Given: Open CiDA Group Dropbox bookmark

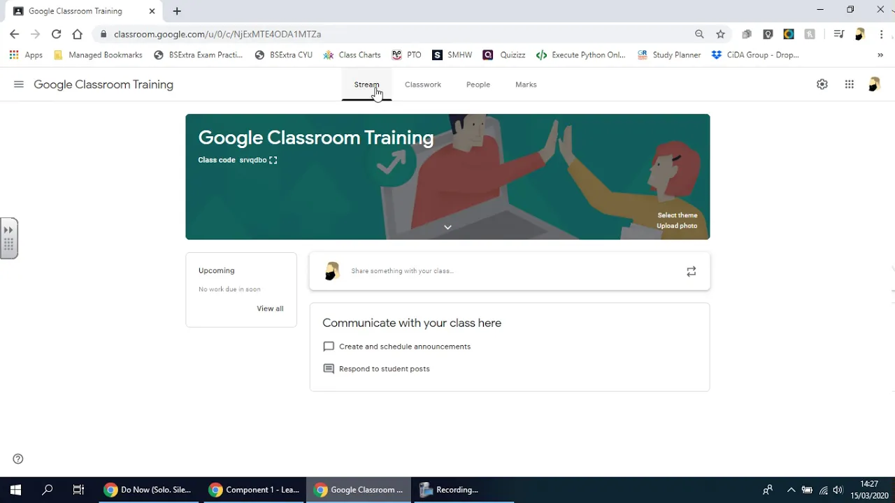Looking at the screenshot, I should [x=755, y=55].
